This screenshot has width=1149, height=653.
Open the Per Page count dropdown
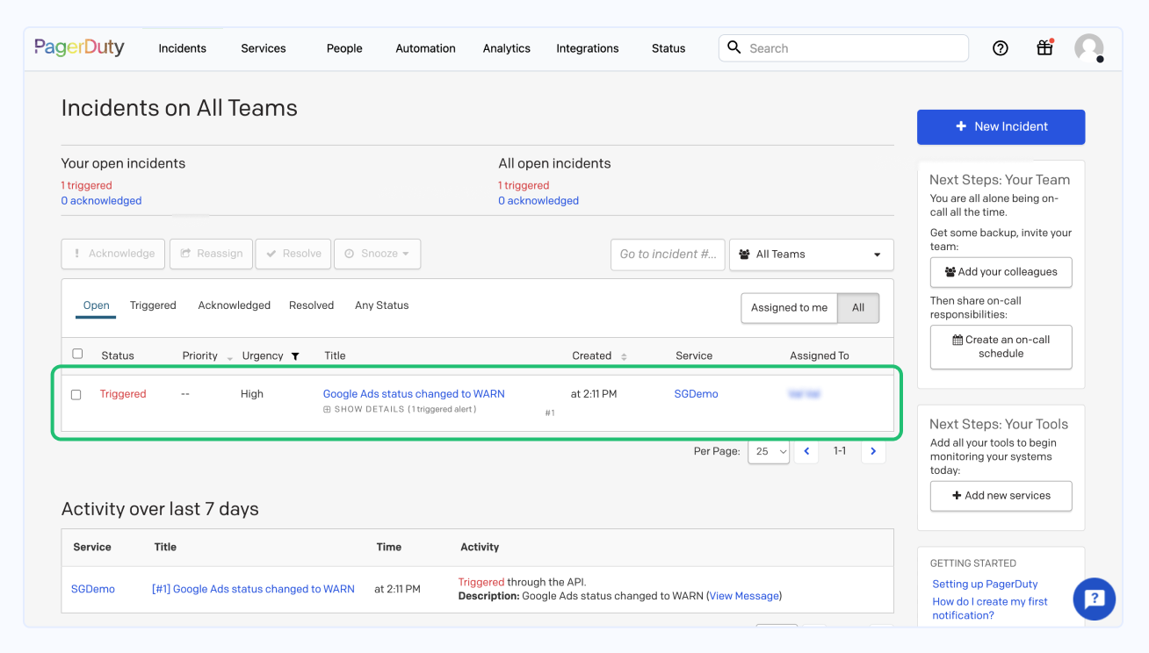[769, 451]
